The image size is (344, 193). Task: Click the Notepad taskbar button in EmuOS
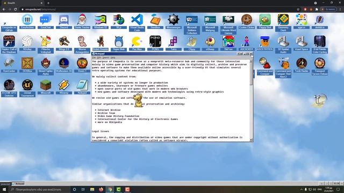click(x=18, y=183)
